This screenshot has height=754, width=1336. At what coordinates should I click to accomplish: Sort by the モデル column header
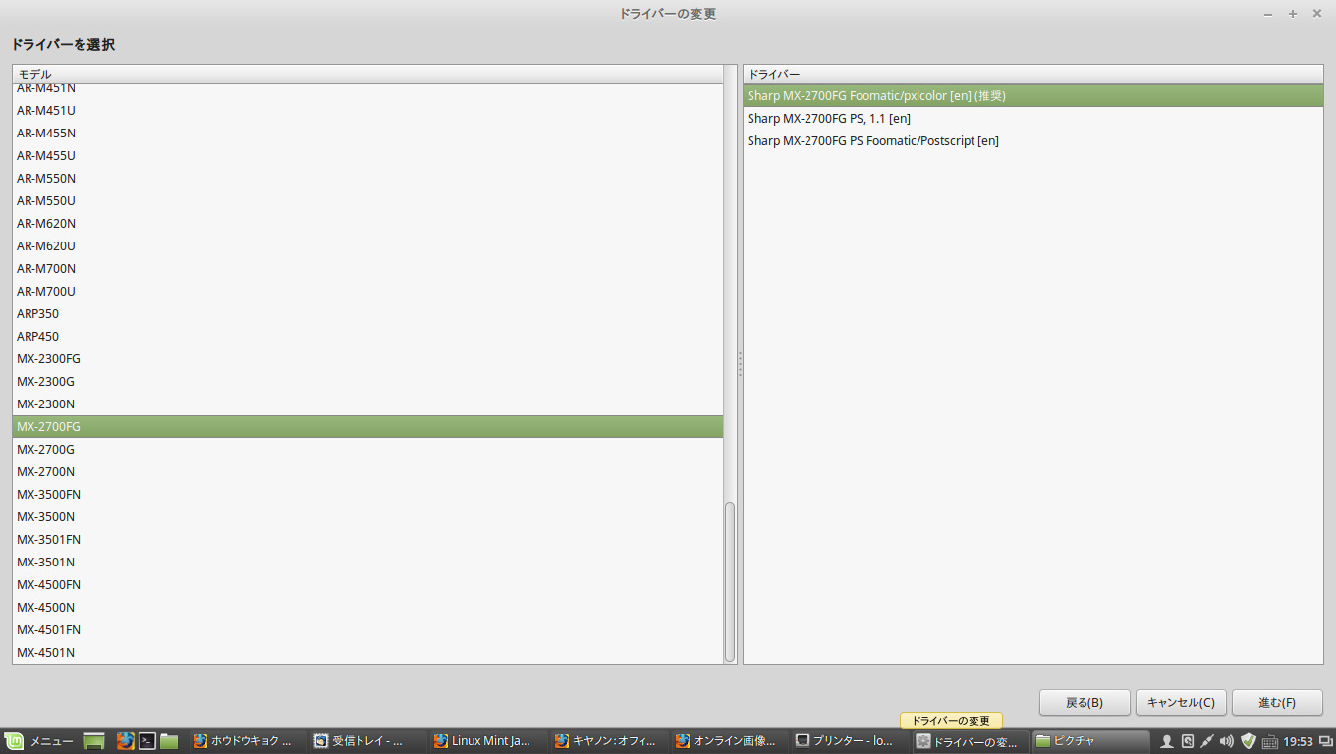click(x=367, y=75)
